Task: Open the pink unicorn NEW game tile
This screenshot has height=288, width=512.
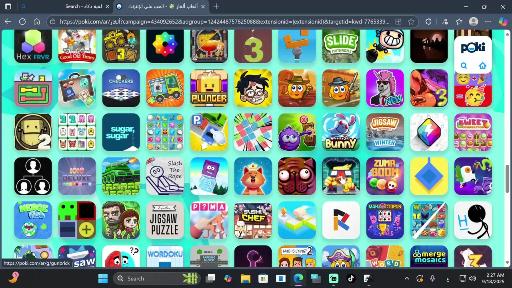Action: point(385,88)
